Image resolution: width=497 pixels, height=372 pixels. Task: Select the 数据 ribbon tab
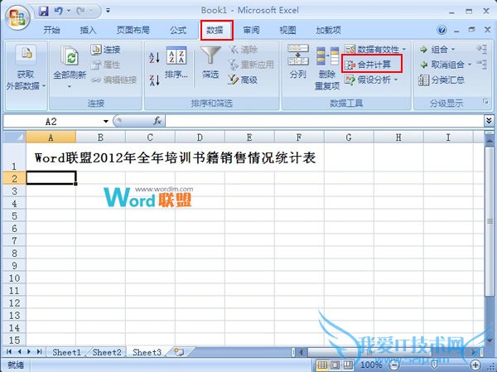coord(215,30)
